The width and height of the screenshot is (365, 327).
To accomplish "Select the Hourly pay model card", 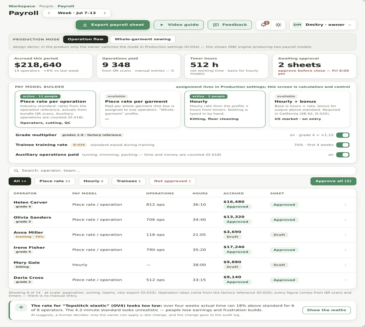I will pos(225,109).
